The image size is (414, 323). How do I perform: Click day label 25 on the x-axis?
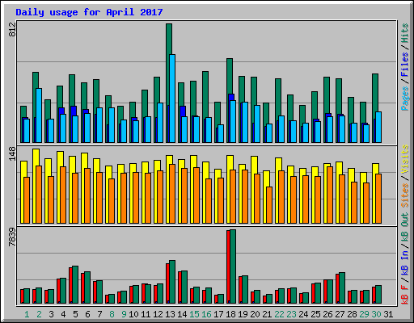click(x=315, y=314)
